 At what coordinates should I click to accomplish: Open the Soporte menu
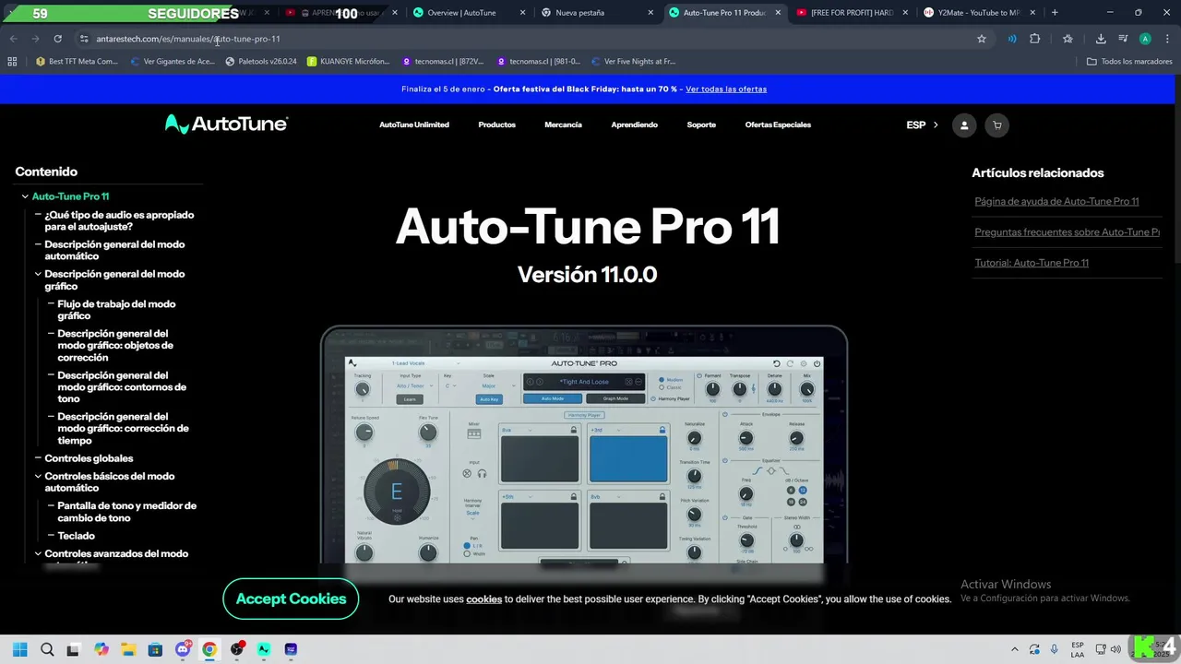point(701,125)
